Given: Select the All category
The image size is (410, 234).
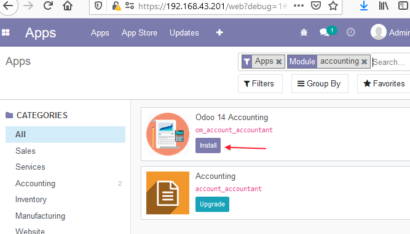Looking at the screenshot, I should [65, 135].
